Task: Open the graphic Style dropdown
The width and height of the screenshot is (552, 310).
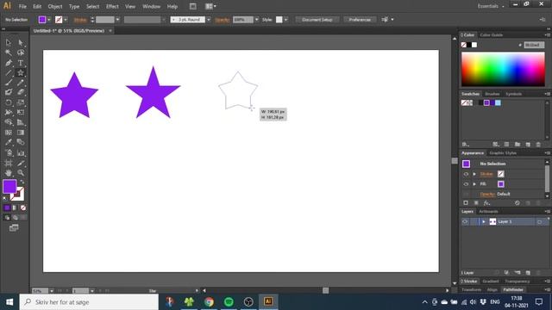Action: [285, 20]
